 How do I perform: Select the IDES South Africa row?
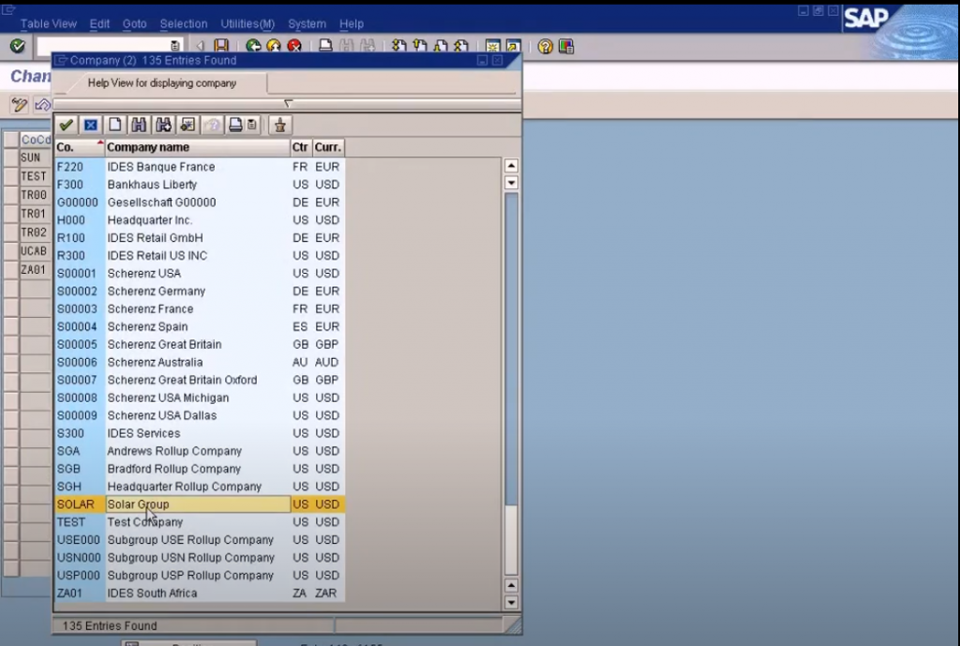201,593
